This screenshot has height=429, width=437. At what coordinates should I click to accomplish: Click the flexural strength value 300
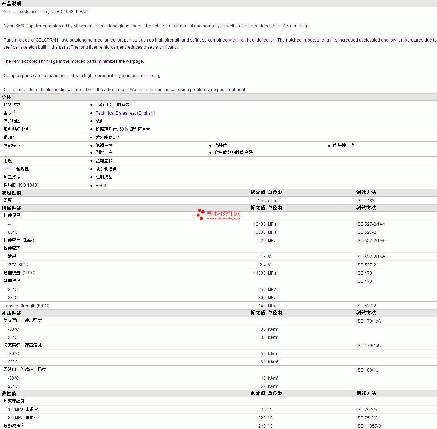(x=262, y=298)
